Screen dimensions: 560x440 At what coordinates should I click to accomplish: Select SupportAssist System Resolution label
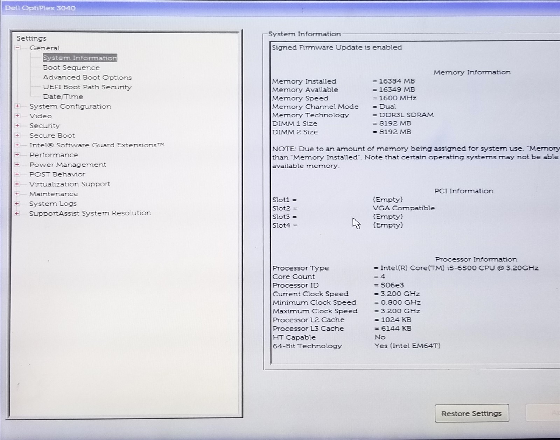(90, 213)
